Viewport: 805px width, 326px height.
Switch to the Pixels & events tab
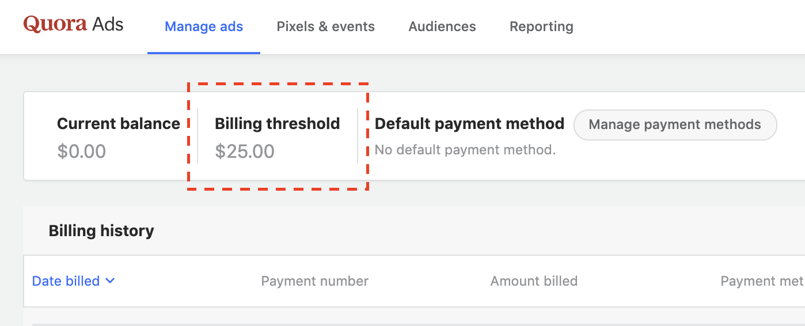(x=325, y=26)
